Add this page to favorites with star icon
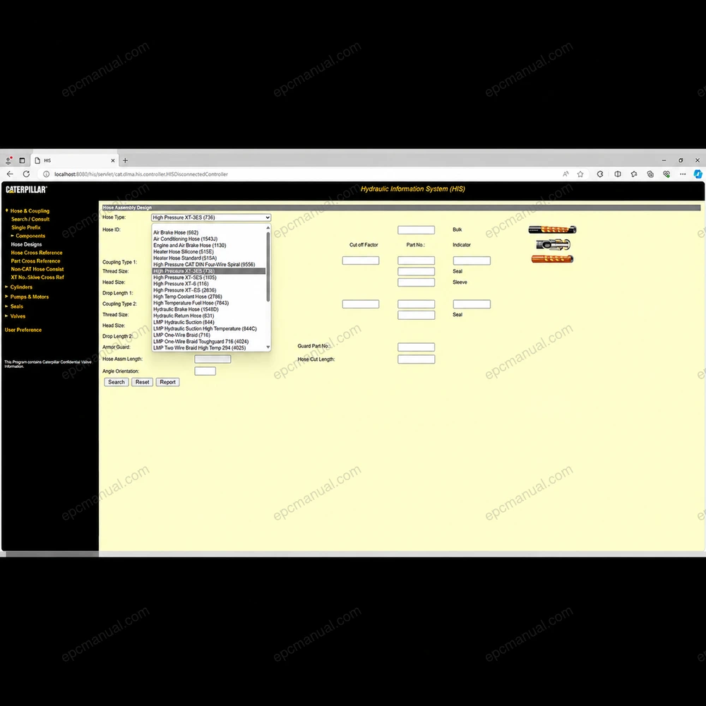 point(580,174)
